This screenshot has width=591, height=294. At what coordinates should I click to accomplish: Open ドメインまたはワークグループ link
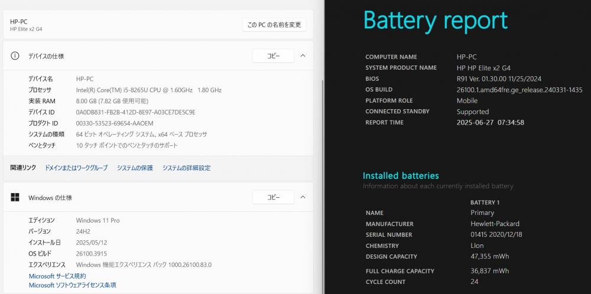click(76, 168)
